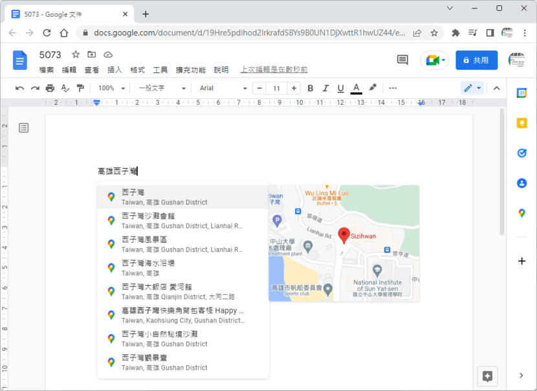The image size is (537, 391).
Task: Go to Docs home via blue logo
Action: (20, 60)
